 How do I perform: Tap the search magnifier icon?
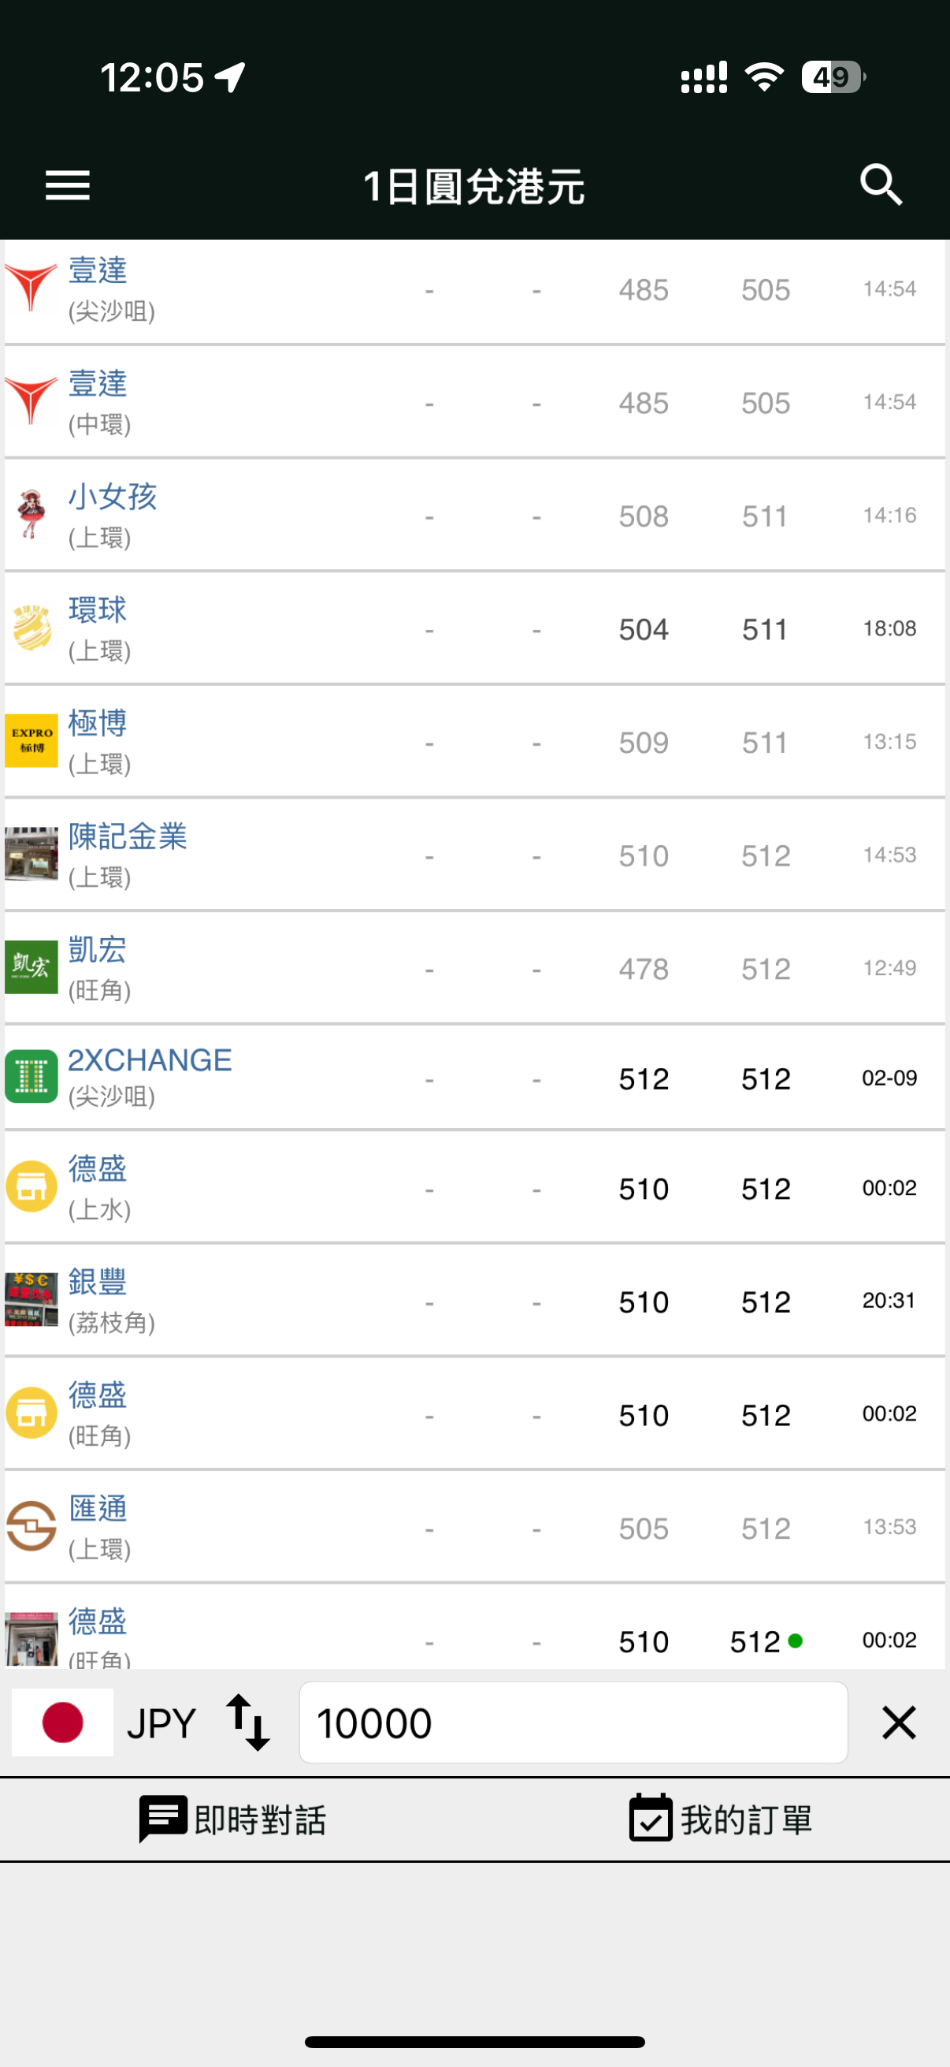(881, 185)
